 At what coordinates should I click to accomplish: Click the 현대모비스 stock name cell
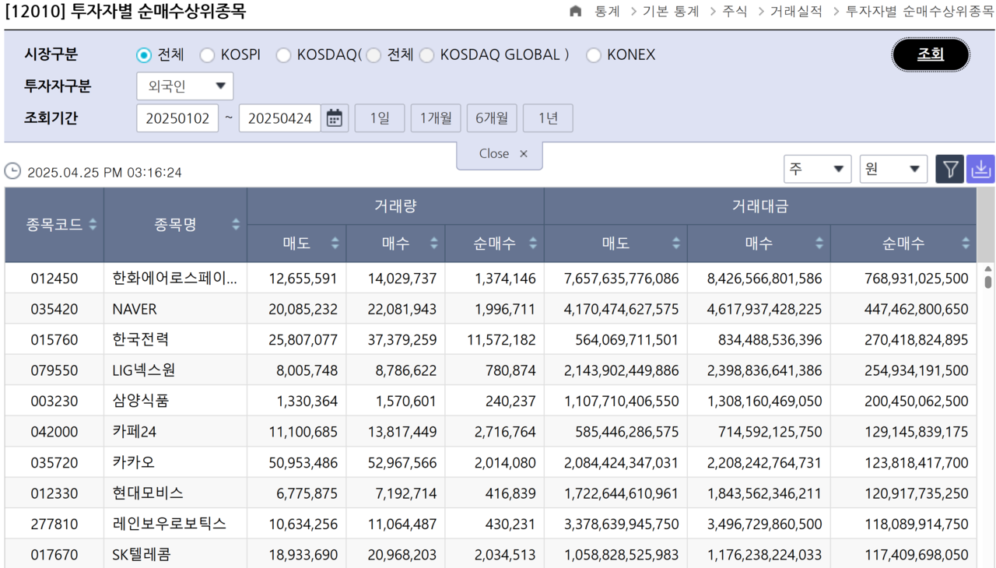tap(175, 493)
